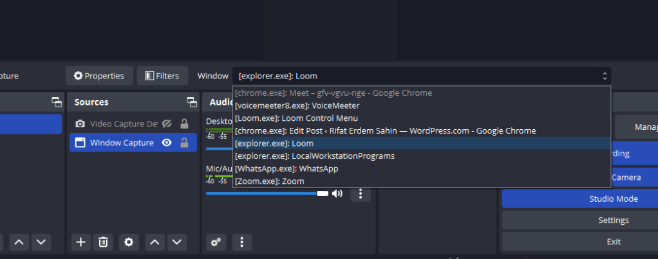Viewport: 658px width, 259px height.
Task: Open Properties for the selected source
Action: coord(99,76)
